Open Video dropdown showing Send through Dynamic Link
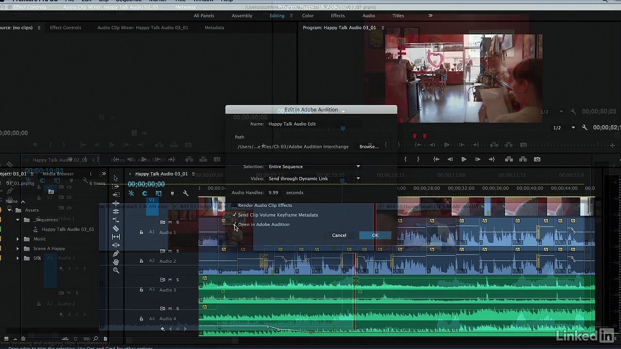This screenshot has width=621, height=349. [314, 178]
